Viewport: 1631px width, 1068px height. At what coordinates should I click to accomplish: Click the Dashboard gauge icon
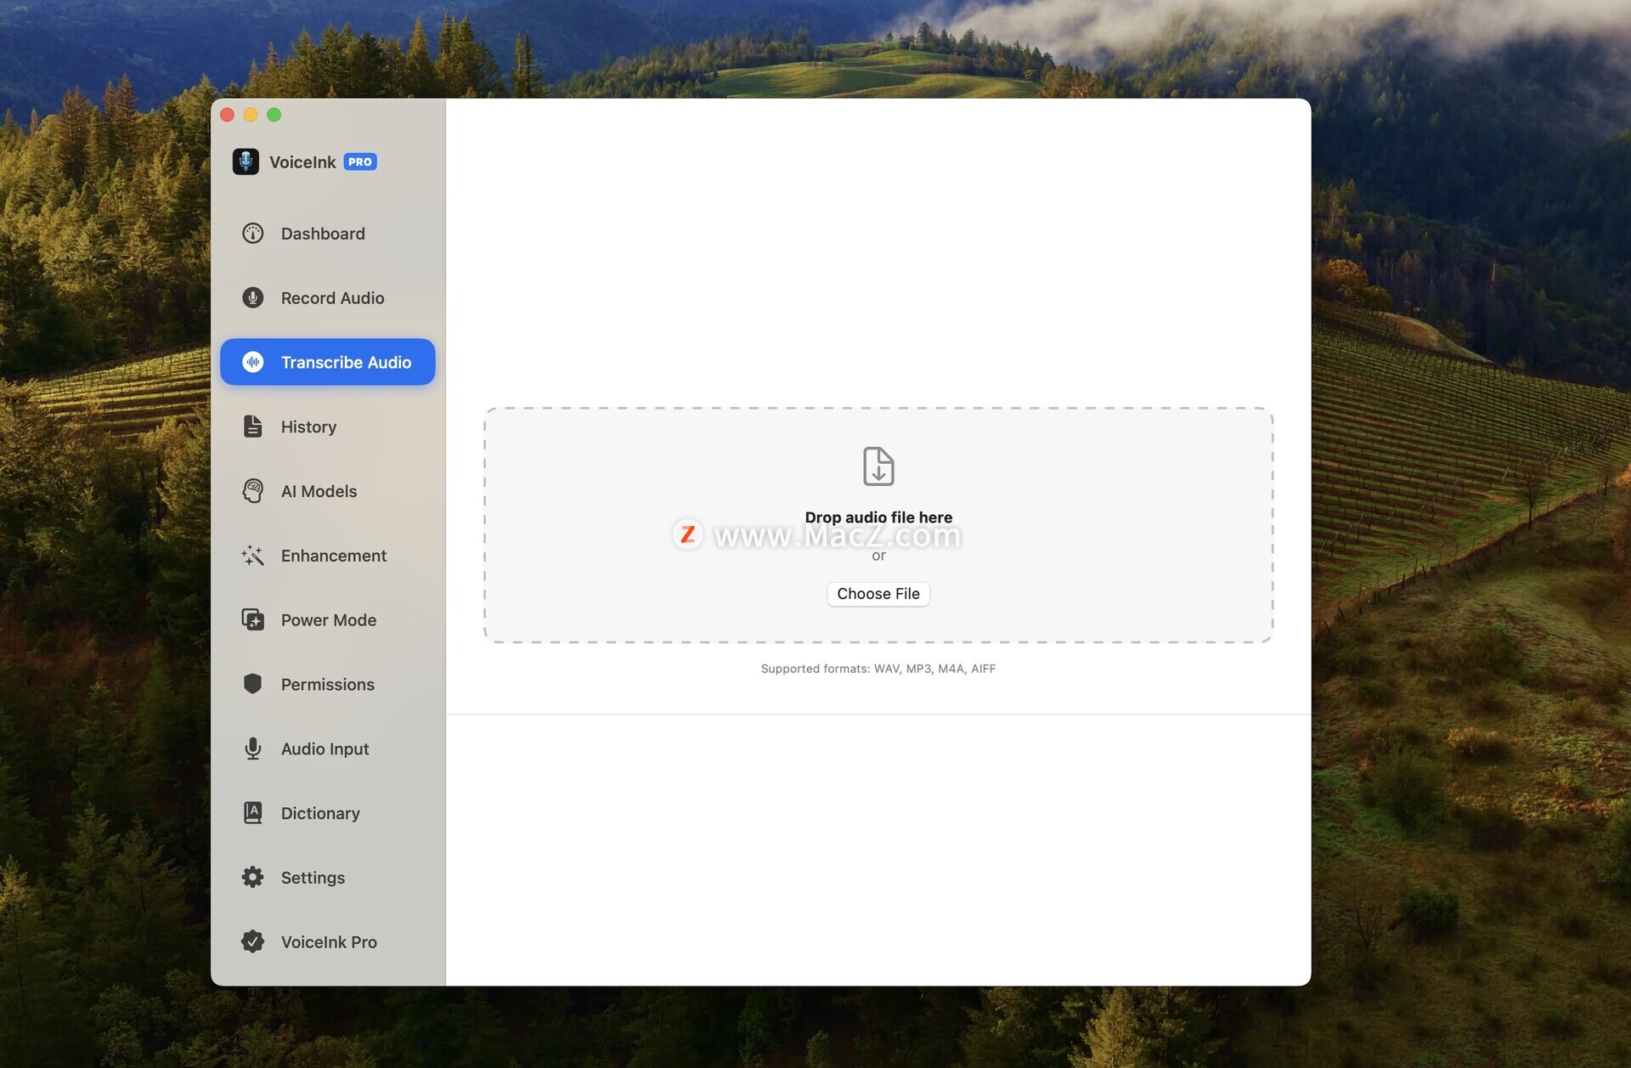point(252,233)
